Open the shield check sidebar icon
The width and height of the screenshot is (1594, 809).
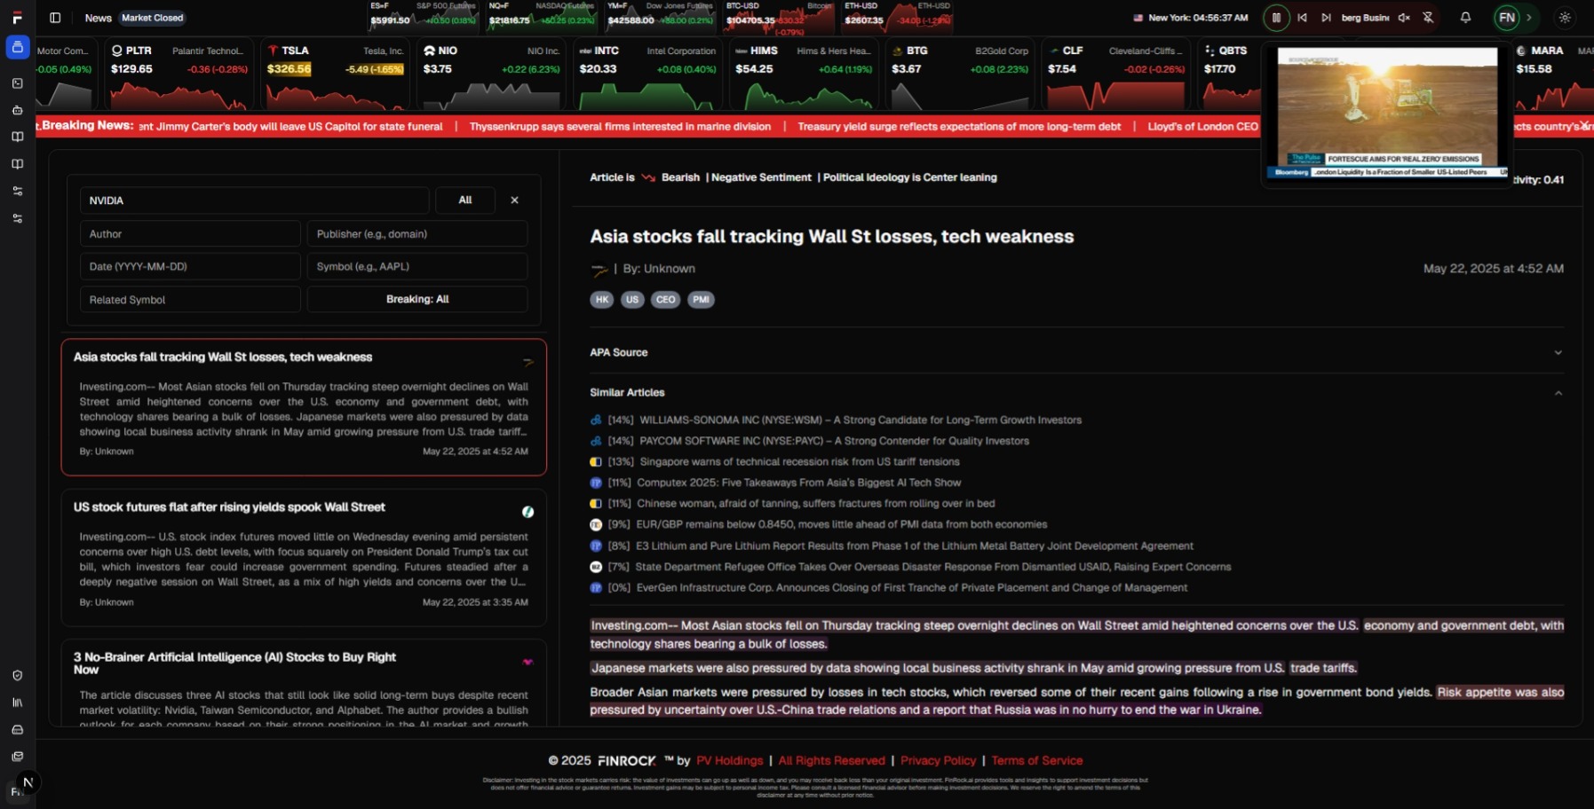coord(17,675)
